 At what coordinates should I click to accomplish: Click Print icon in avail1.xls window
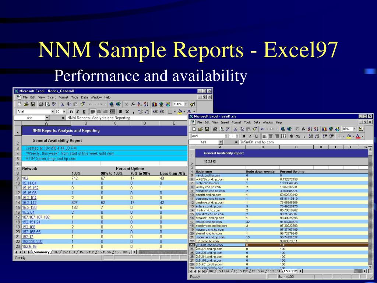215,129
